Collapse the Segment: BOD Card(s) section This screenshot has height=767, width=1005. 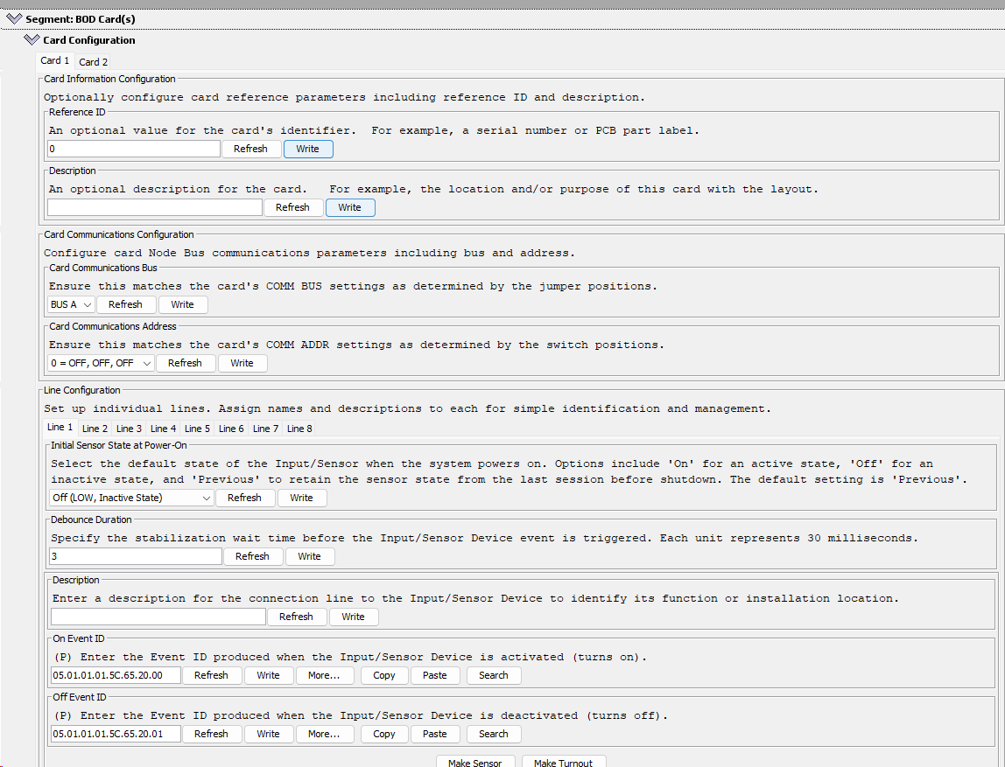pyautogui.click(x=14, y=19)
